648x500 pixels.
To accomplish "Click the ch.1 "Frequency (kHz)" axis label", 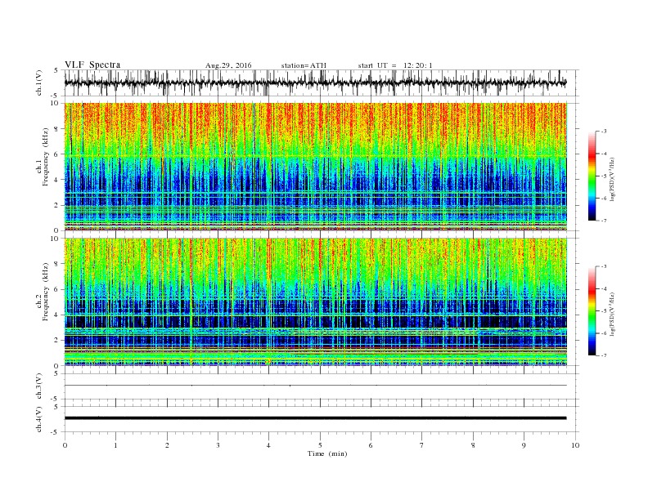I will pyautogui.click(x=46, y=157).
